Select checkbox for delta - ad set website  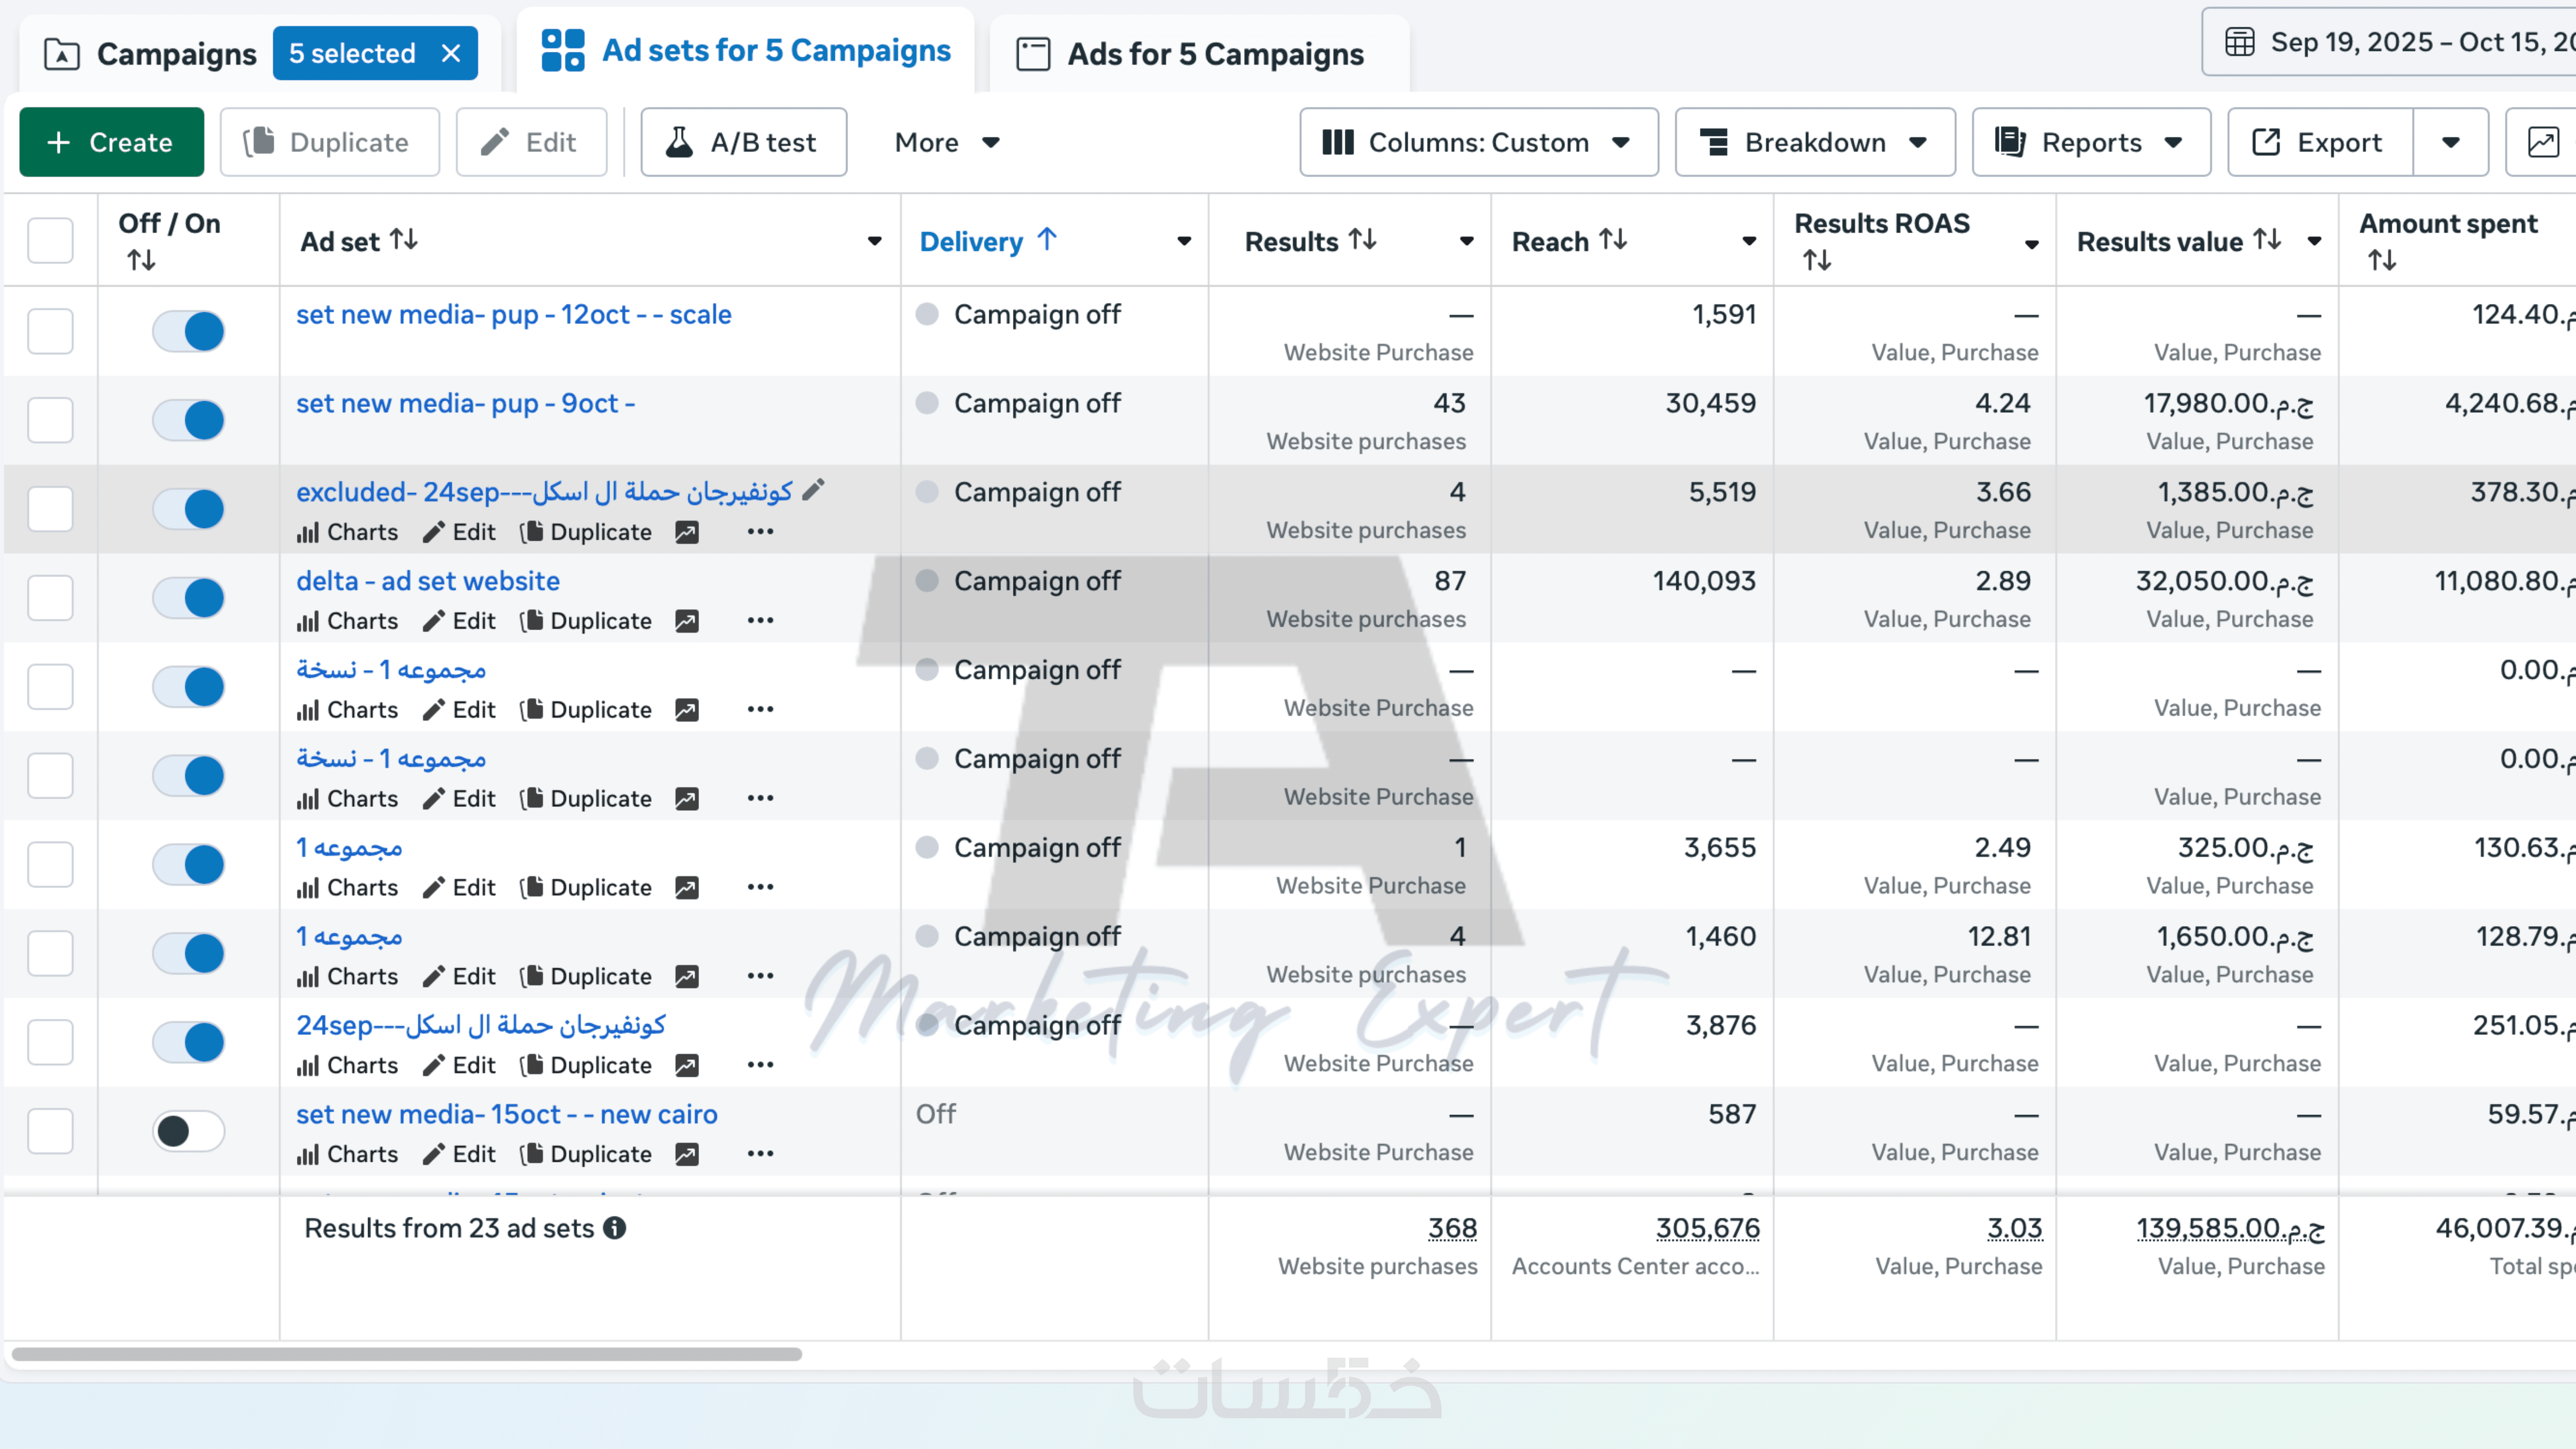[50, 598]
